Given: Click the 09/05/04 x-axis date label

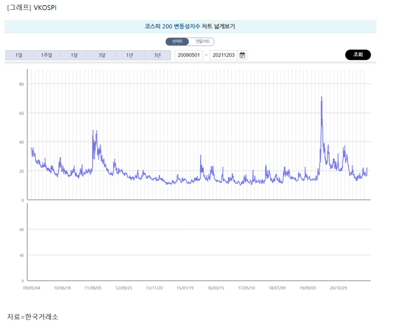Looking at the screenshot, I should (32, 287).
